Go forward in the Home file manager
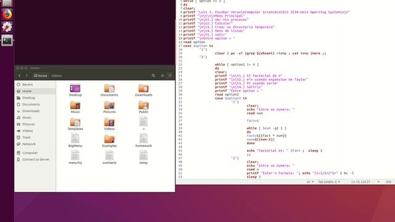The image size is (395, 222). click(27, 75)
